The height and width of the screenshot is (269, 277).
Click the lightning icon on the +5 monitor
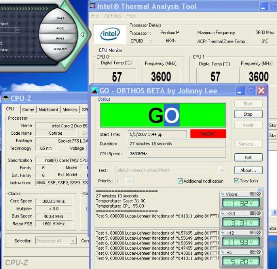[x=222, y=252]
